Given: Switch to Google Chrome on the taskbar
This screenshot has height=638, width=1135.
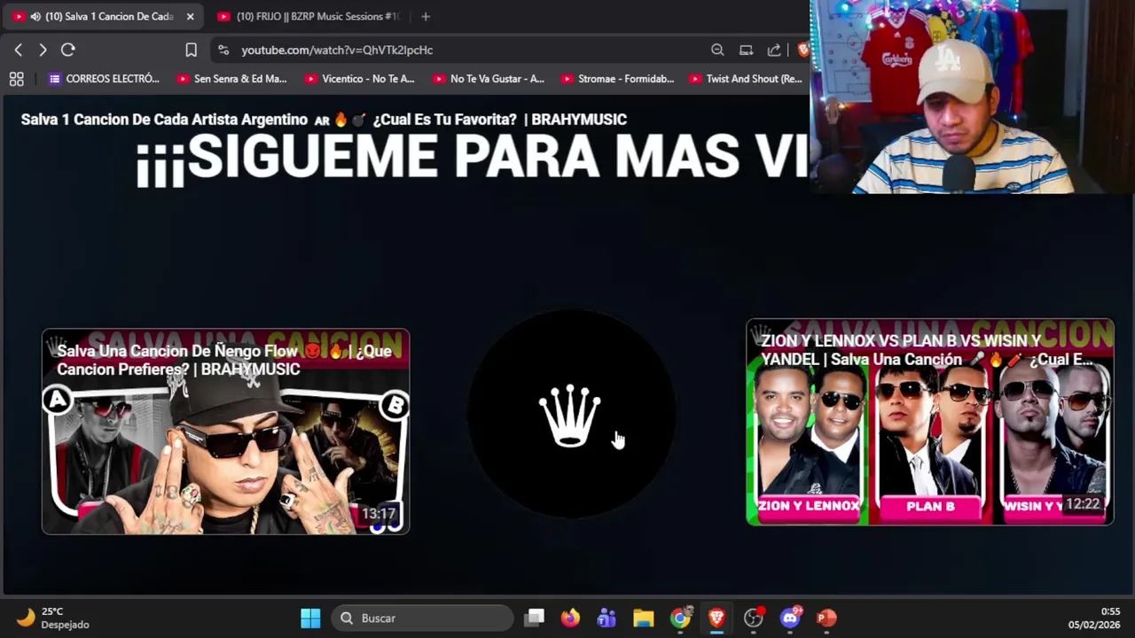Looking at the screenshot, I should 680,619.
